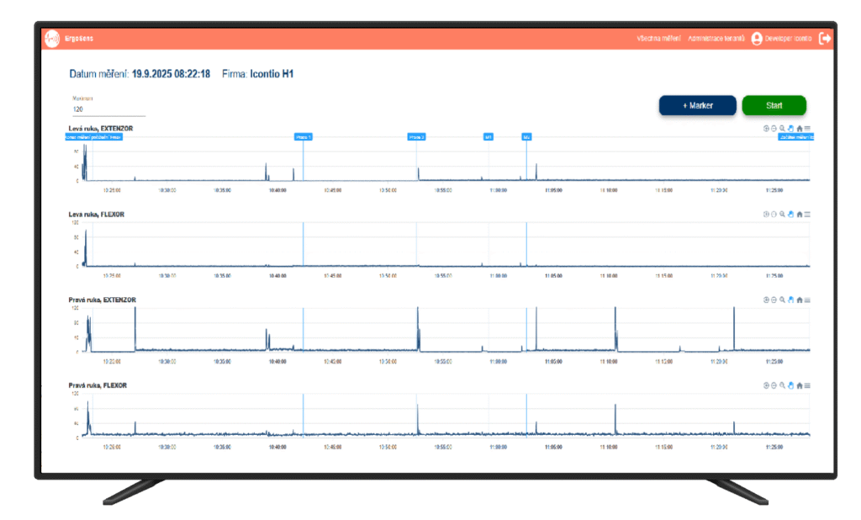861x520 pixels.
Task: Select magnifier zoom tool on Levá ruka FLEXOR chart
Action: coord(782,215)
